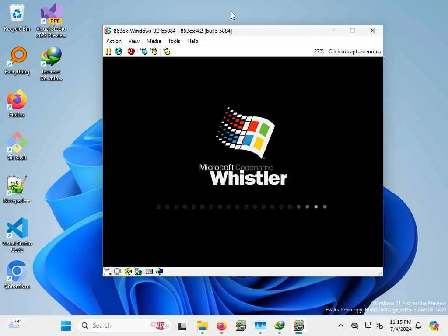Viewport: 448px width, 336px height.
Task: Open the Tools menu
Action: (174, 41)
